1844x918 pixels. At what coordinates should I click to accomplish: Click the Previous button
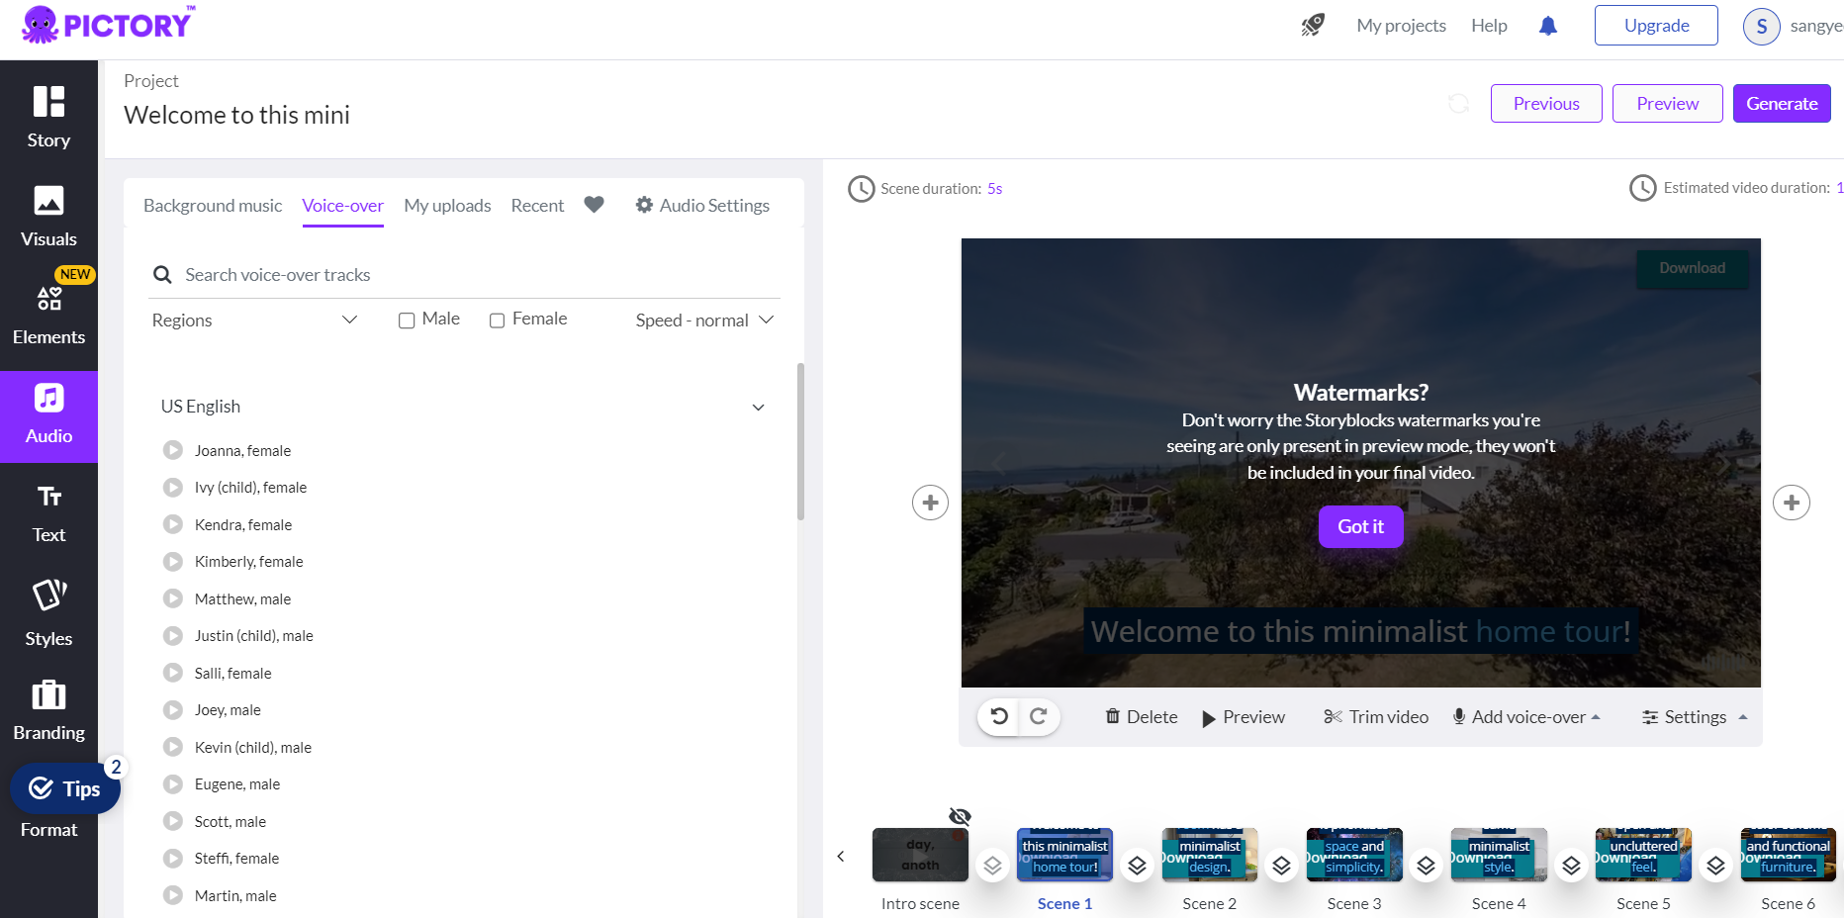click(x=1546, y=103)
